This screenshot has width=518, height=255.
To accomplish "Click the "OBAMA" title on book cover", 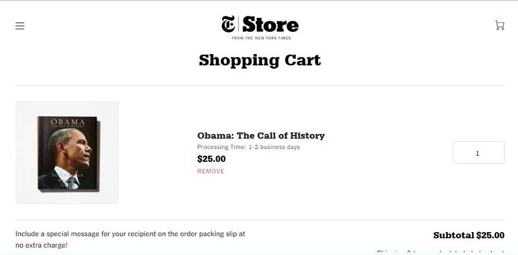I will (x=68, y=123).
